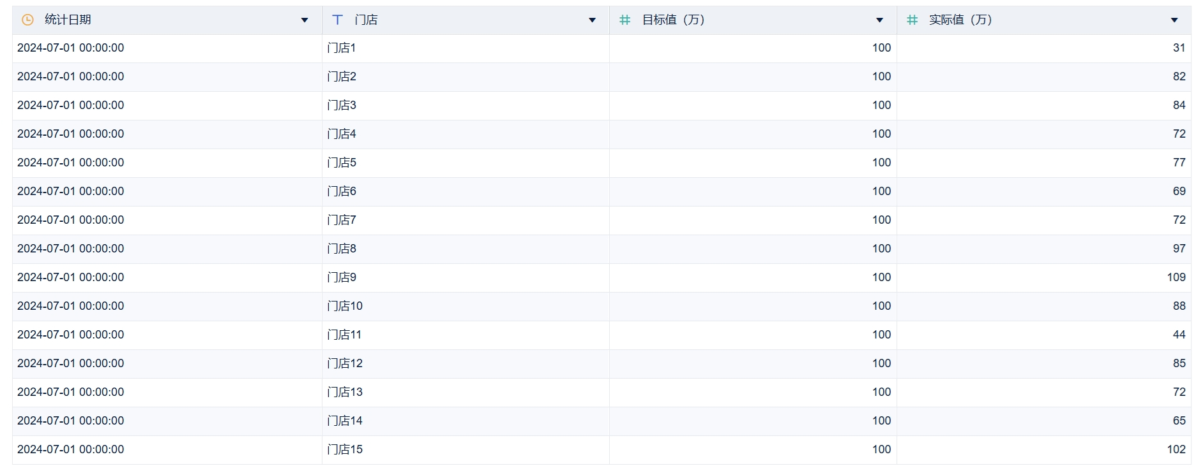This screenshot has width=1196, height=473.
Task: Select the 门店5 cell
Action: (x=466, y=163)
